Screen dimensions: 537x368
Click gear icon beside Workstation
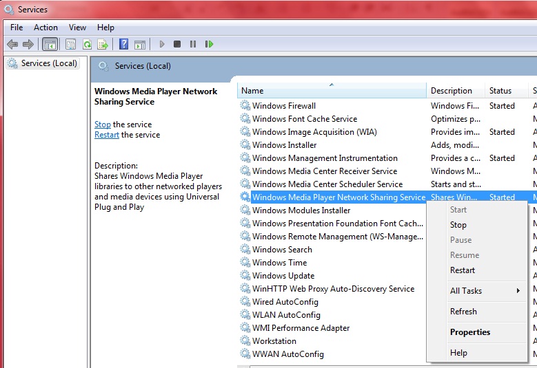pos(245,340)
